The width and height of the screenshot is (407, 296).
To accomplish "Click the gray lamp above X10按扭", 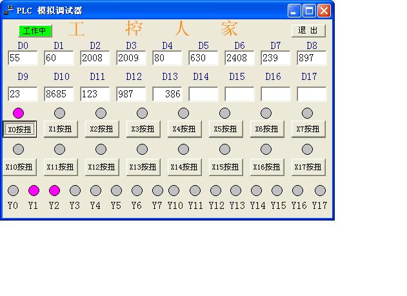I will point(18,150).
